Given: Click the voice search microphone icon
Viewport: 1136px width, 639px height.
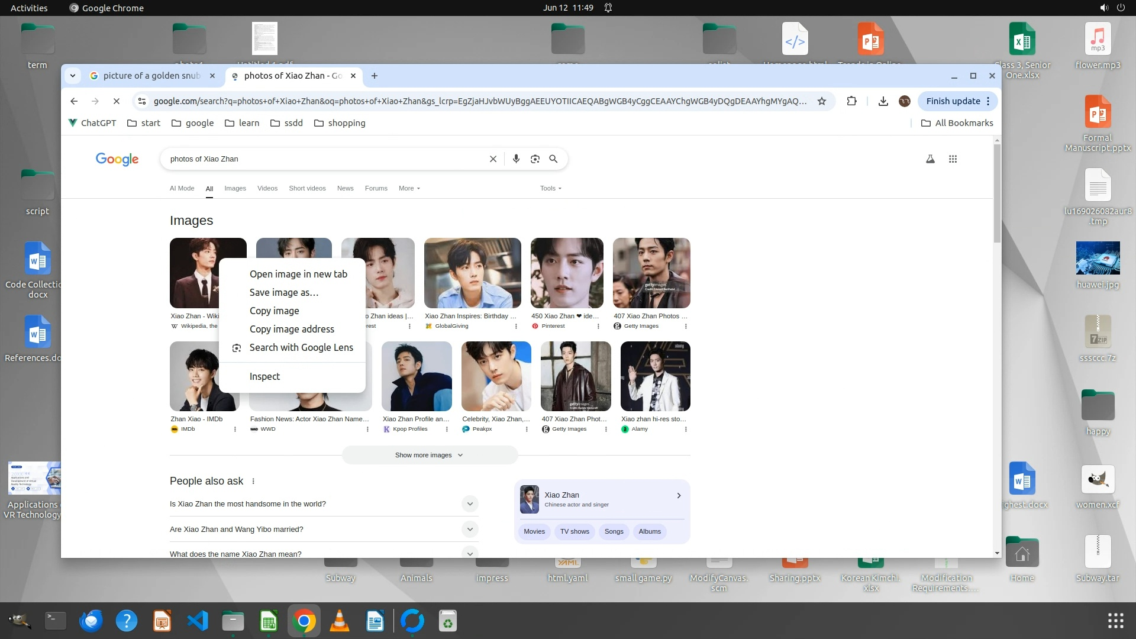Looking at the screenshot, I should point(516,159).
